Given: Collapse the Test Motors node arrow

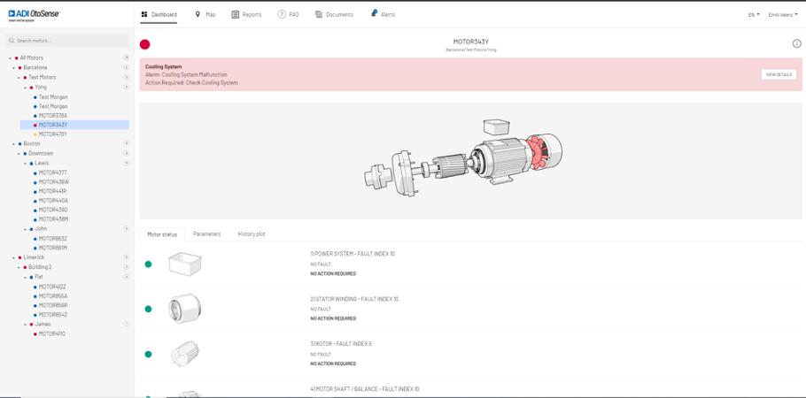Looking at the screenshot, I should tap(19, 78).
